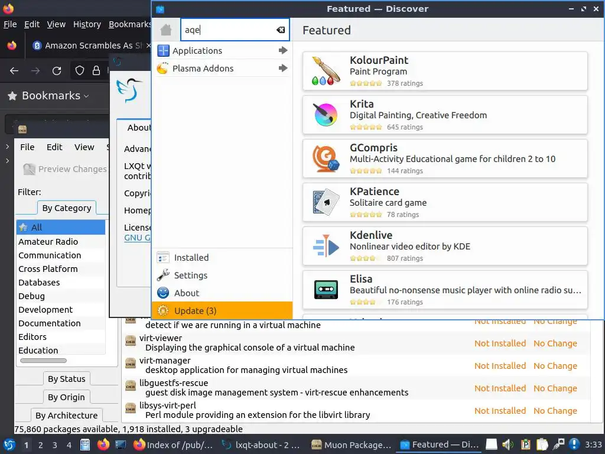The width and height of the screenshot is (605, 454).
Task: Select the Development category in Muon
Action: point(61,310)
